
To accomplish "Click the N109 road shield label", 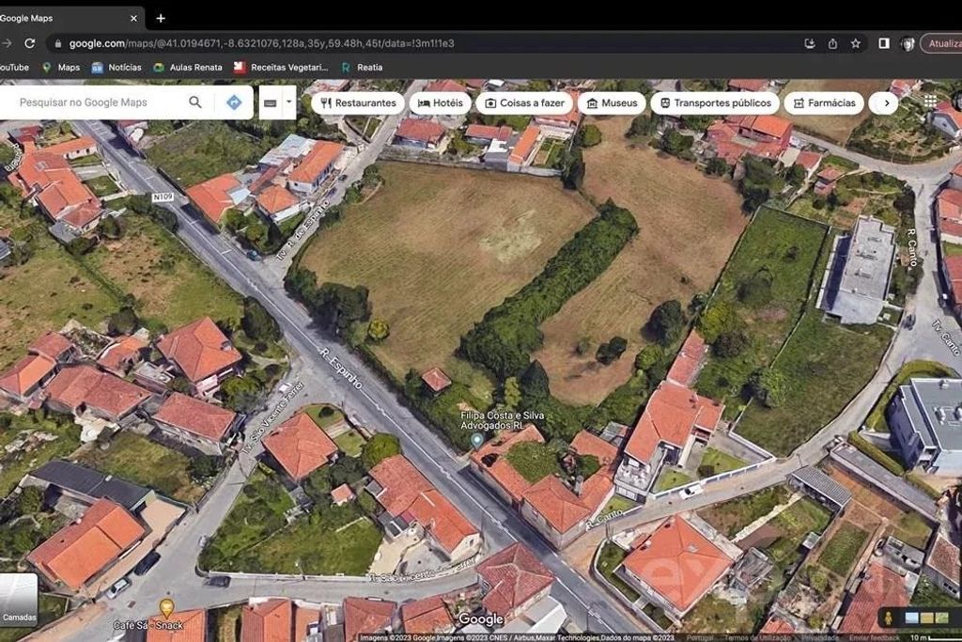I will [163, 197].
